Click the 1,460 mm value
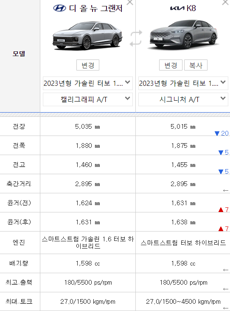 point(88,165)
